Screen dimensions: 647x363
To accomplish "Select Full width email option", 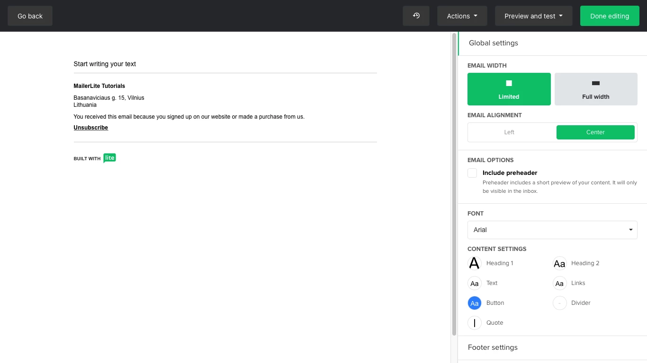I will click(595, 89).
